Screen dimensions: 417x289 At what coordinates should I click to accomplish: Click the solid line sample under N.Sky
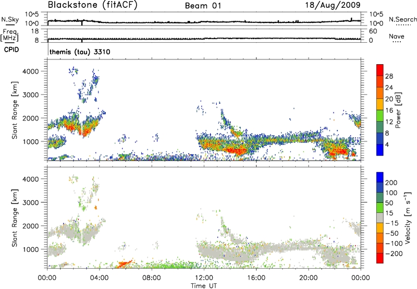10,25
